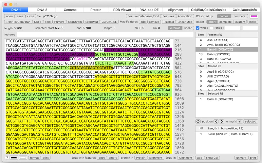The width and height of the screenshot is (262, 163).
Task: Select AflII (C/TTAAG) in Absent RS
Action: coord(227,76)
